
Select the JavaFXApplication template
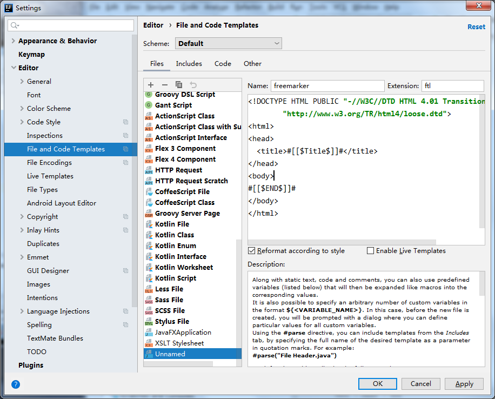pyautogui.click(x=183, y=332)
